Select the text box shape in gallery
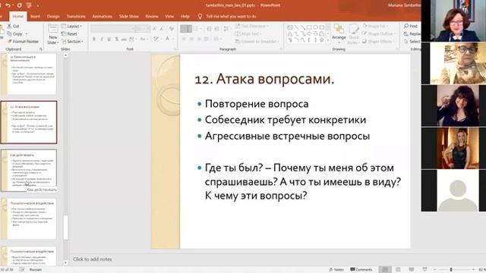Image resolution: width=486 pixels, height=273 pixels. click(x=290, y=27)
